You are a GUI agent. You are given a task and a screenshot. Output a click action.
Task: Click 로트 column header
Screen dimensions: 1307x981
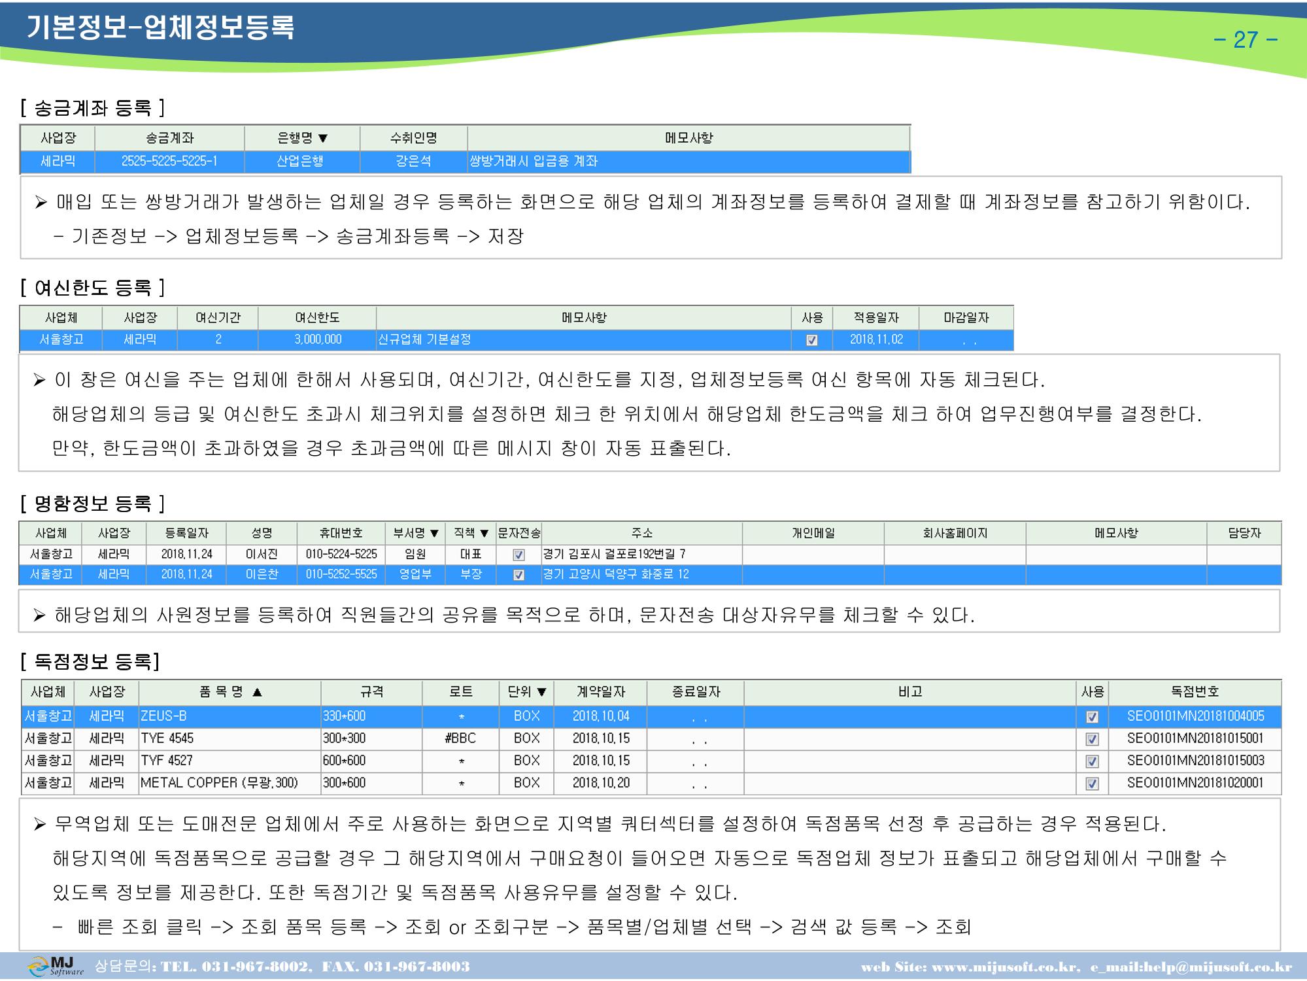point(461,692)
